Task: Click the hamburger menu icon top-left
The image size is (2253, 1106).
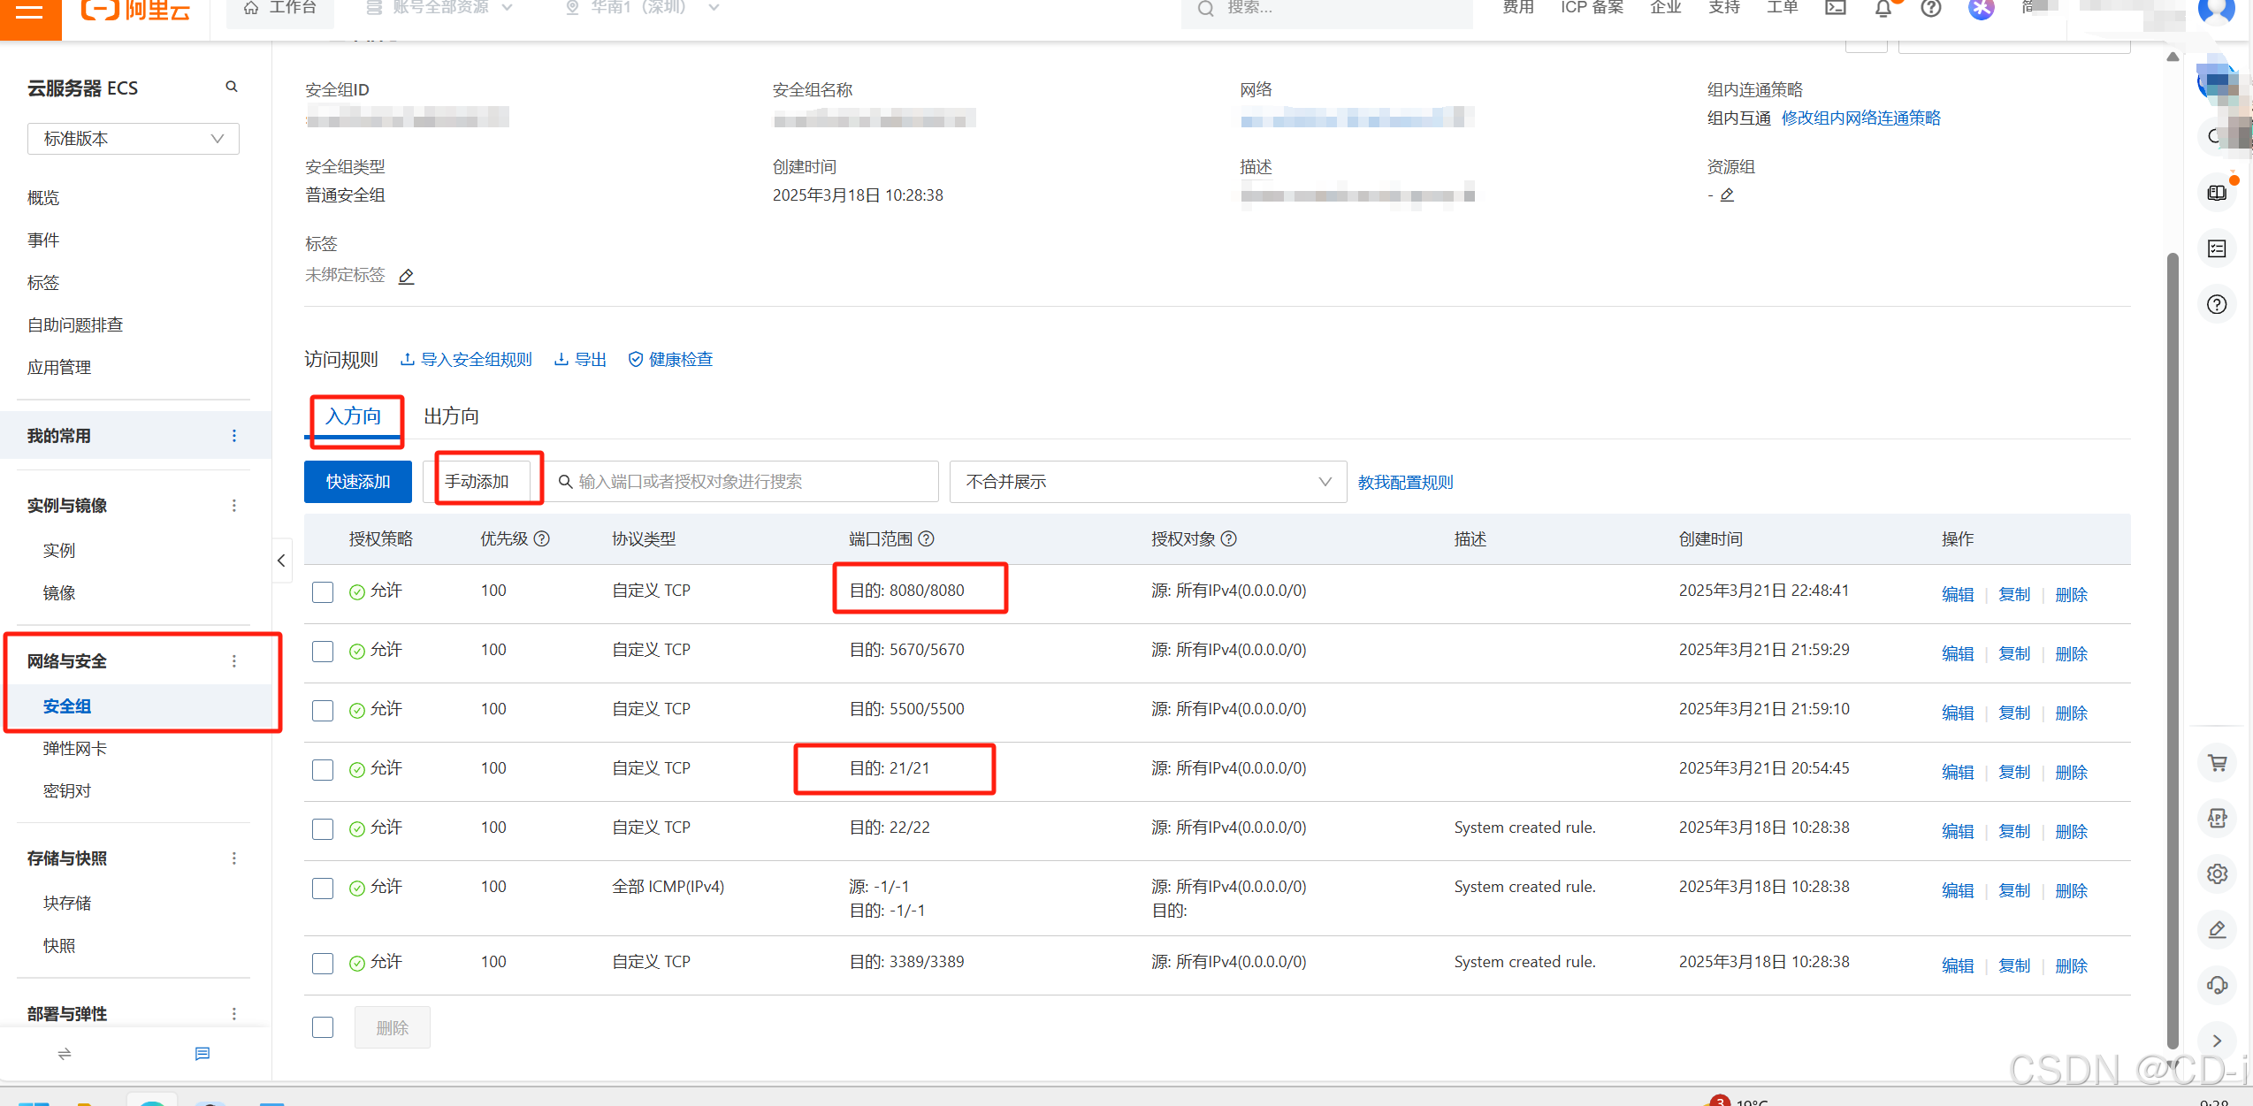Action: [x=29, y=12]
